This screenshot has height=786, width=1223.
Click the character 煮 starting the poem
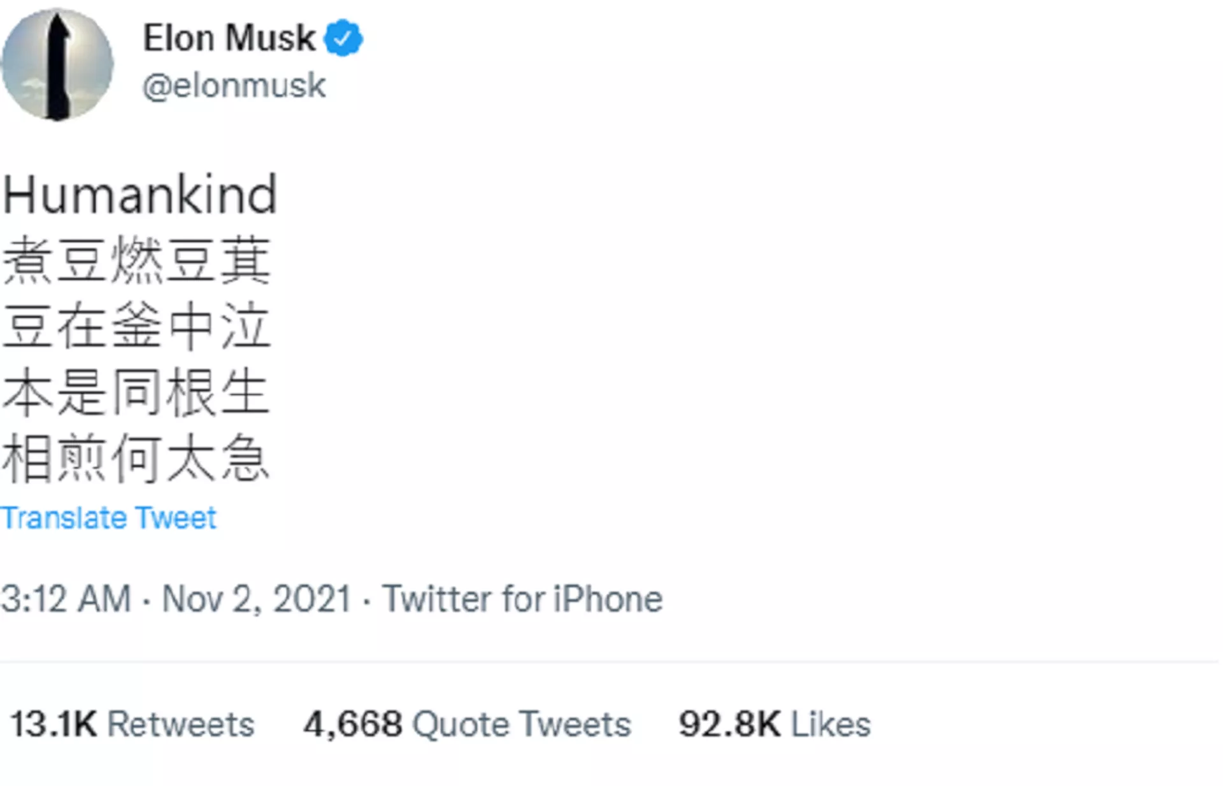27,260
